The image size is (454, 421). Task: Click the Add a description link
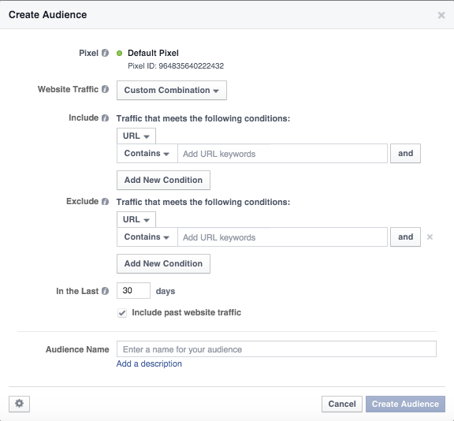149,363
